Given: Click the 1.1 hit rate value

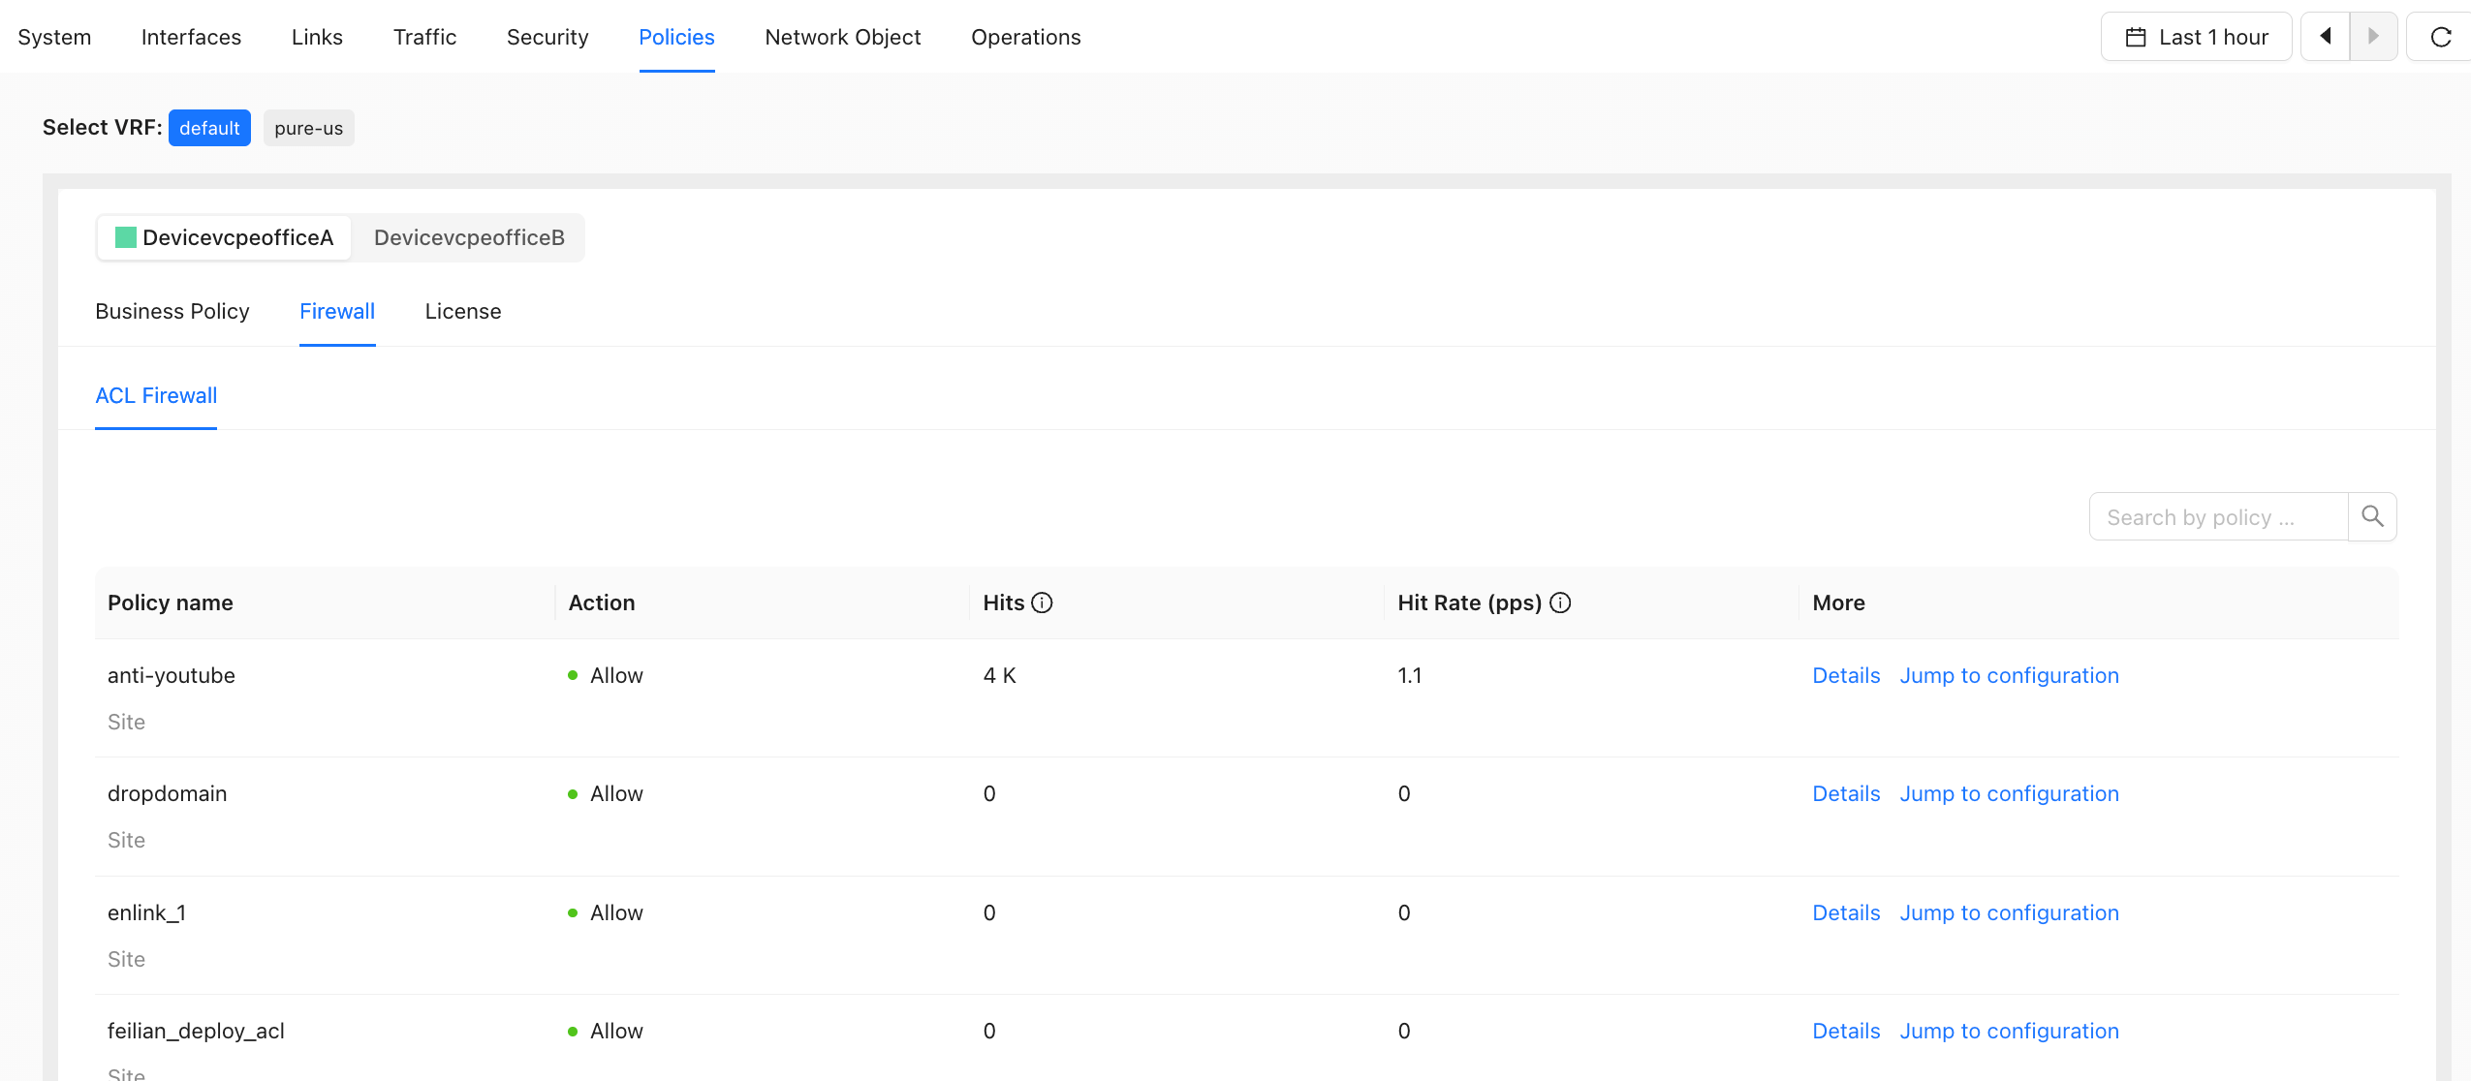Looking at the screenshot, I should tap(1409, 675).
